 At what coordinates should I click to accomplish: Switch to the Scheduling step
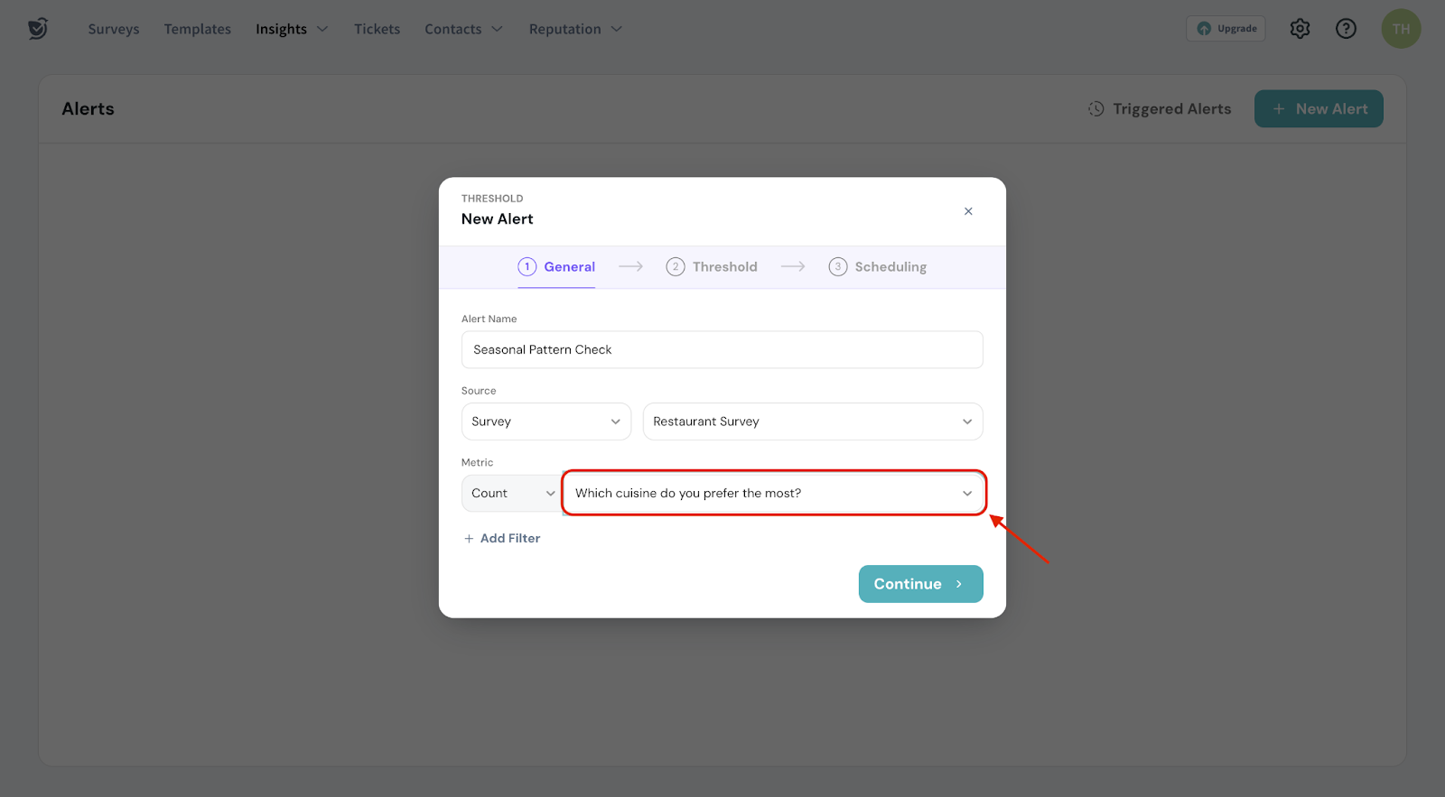point(878,267)
